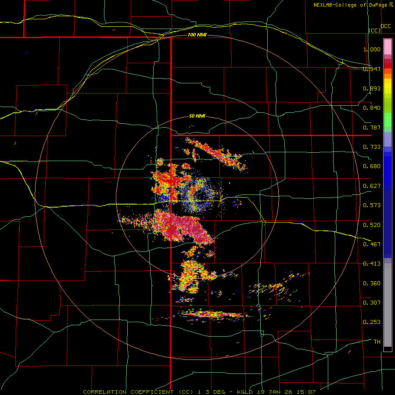Click the 0.360 color scale value
The image size is (395, 395).
[x=372, y=284]
